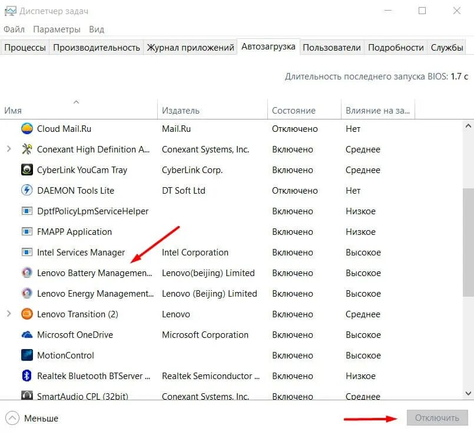Image resolution: width=474 pixels, height=435 pixels.
Task: Select the Автозагрузка tab
Action: pos(269,47)
